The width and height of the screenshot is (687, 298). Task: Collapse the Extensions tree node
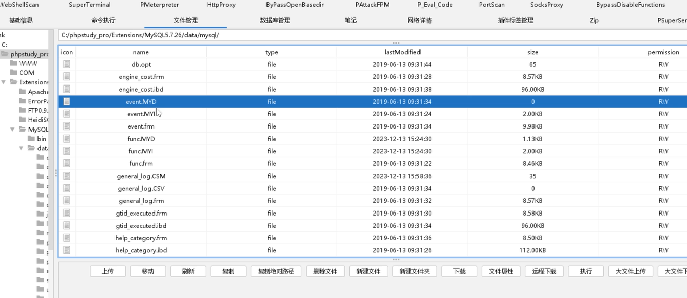pos(4,82)
